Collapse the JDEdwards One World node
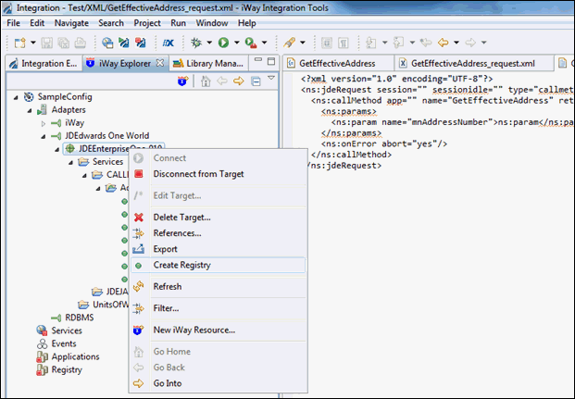Viewport: 575px width, 399px height. point(44,136)
